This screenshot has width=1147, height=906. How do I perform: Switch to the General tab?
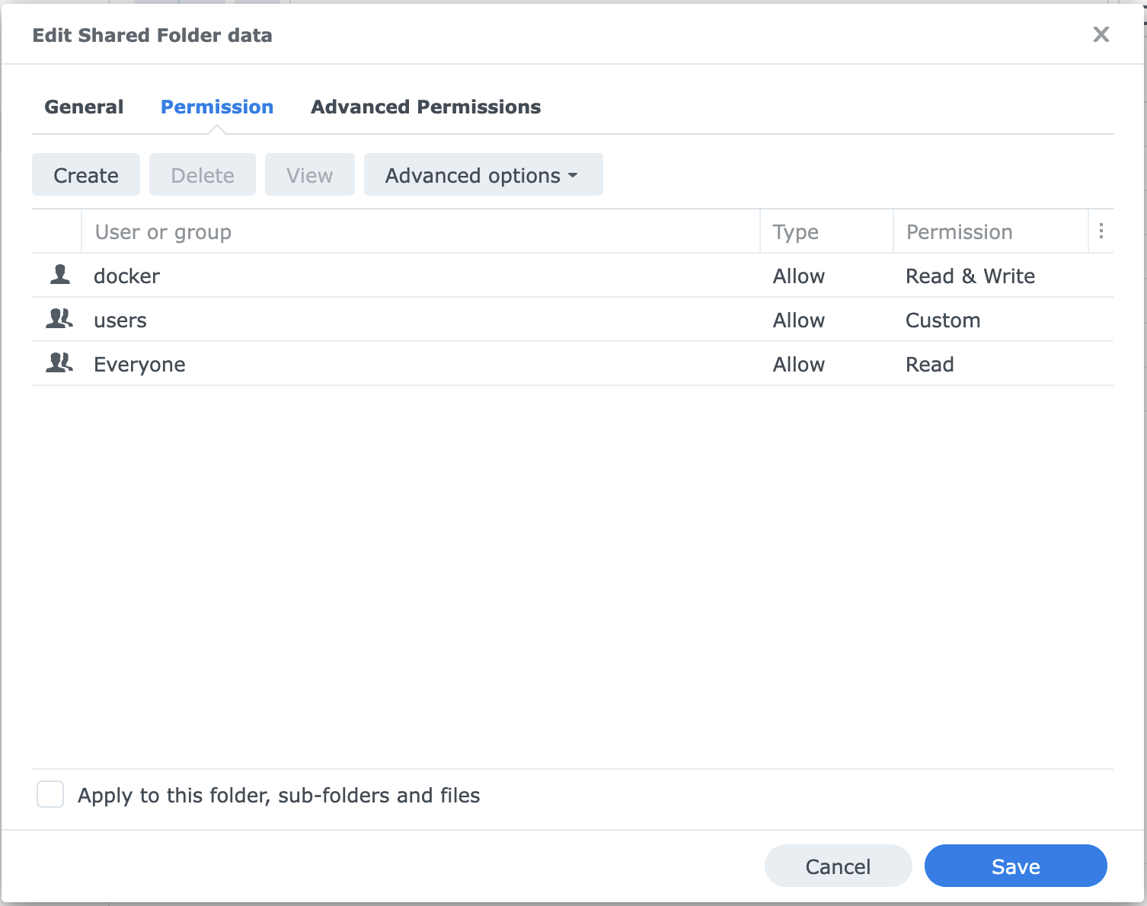click(x=84, y=107)
